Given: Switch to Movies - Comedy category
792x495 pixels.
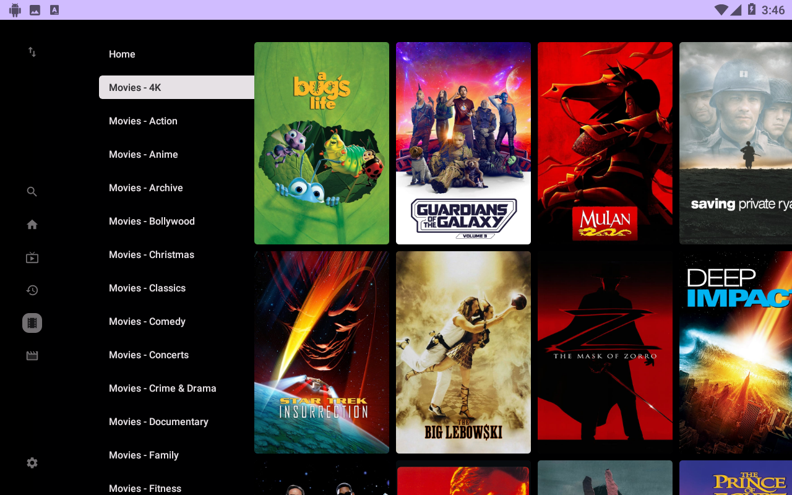Looking at the screenshot, I should (147, 322).
